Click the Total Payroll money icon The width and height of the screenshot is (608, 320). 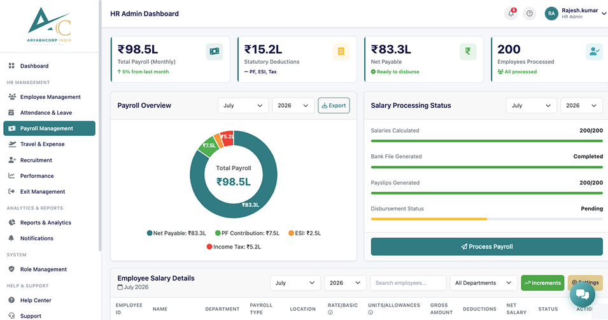tap(215, 51)
